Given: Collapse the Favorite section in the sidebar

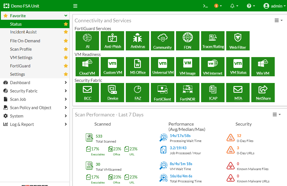Looking at the screenshot, I should [x=66, y=16].
